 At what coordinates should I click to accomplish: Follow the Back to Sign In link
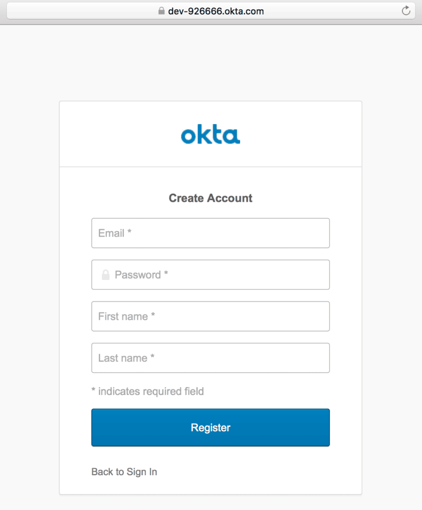124,472
